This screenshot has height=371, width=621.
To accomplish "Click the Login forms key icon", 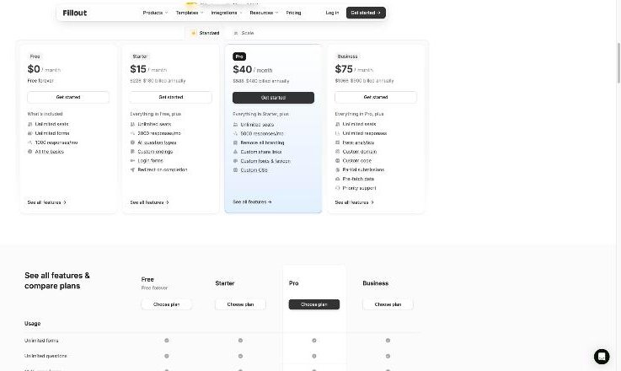I will pyautogui.click(x=132, y=160).
